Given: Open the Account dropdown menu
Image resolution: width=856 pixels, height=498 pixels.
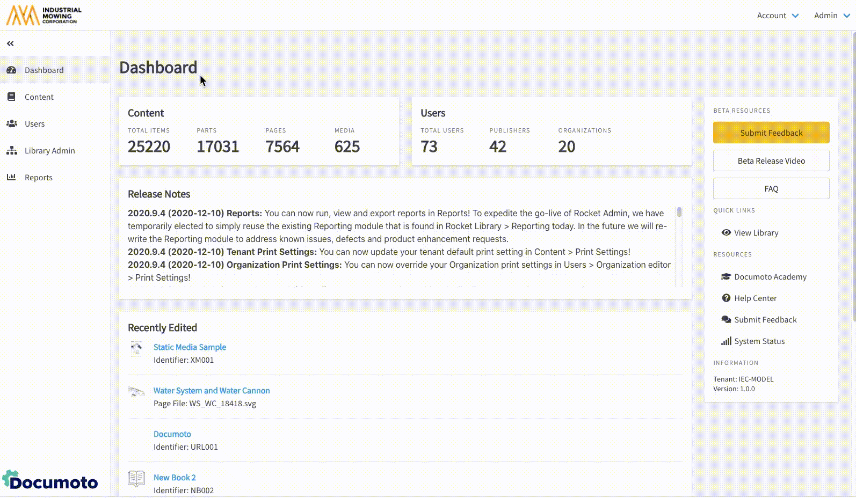Looking at the screenshot, I should (778, 16).
